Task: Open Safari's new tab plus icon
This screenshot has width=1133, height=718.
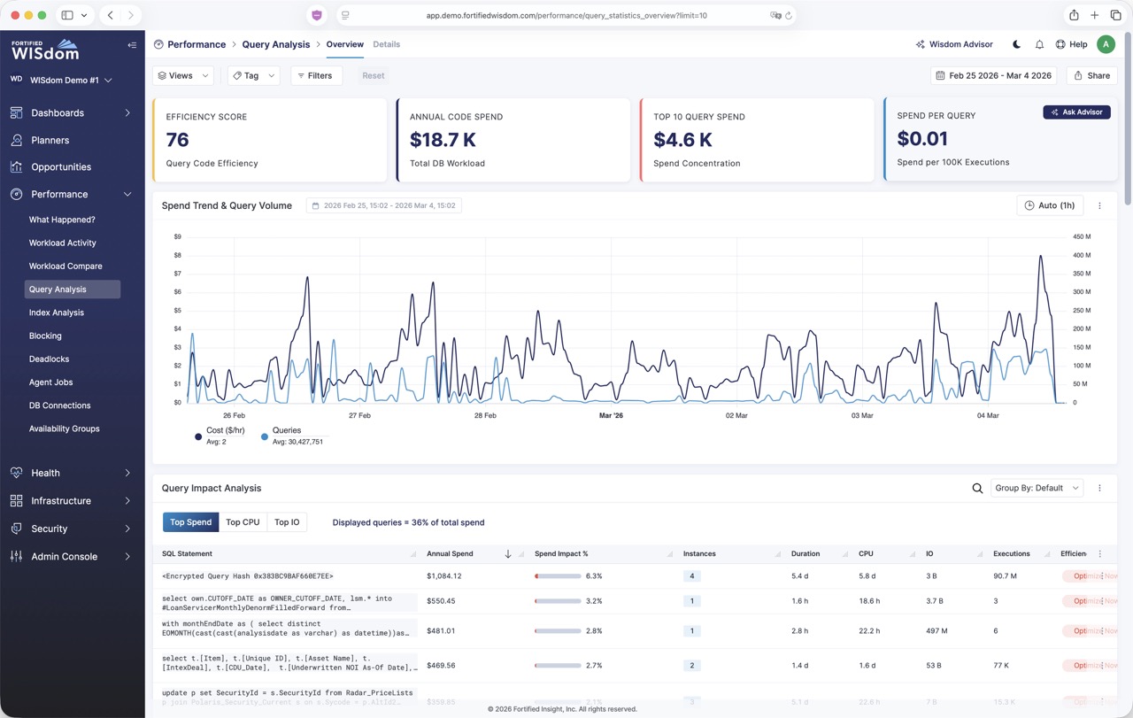Action: tap(1094, 15)
